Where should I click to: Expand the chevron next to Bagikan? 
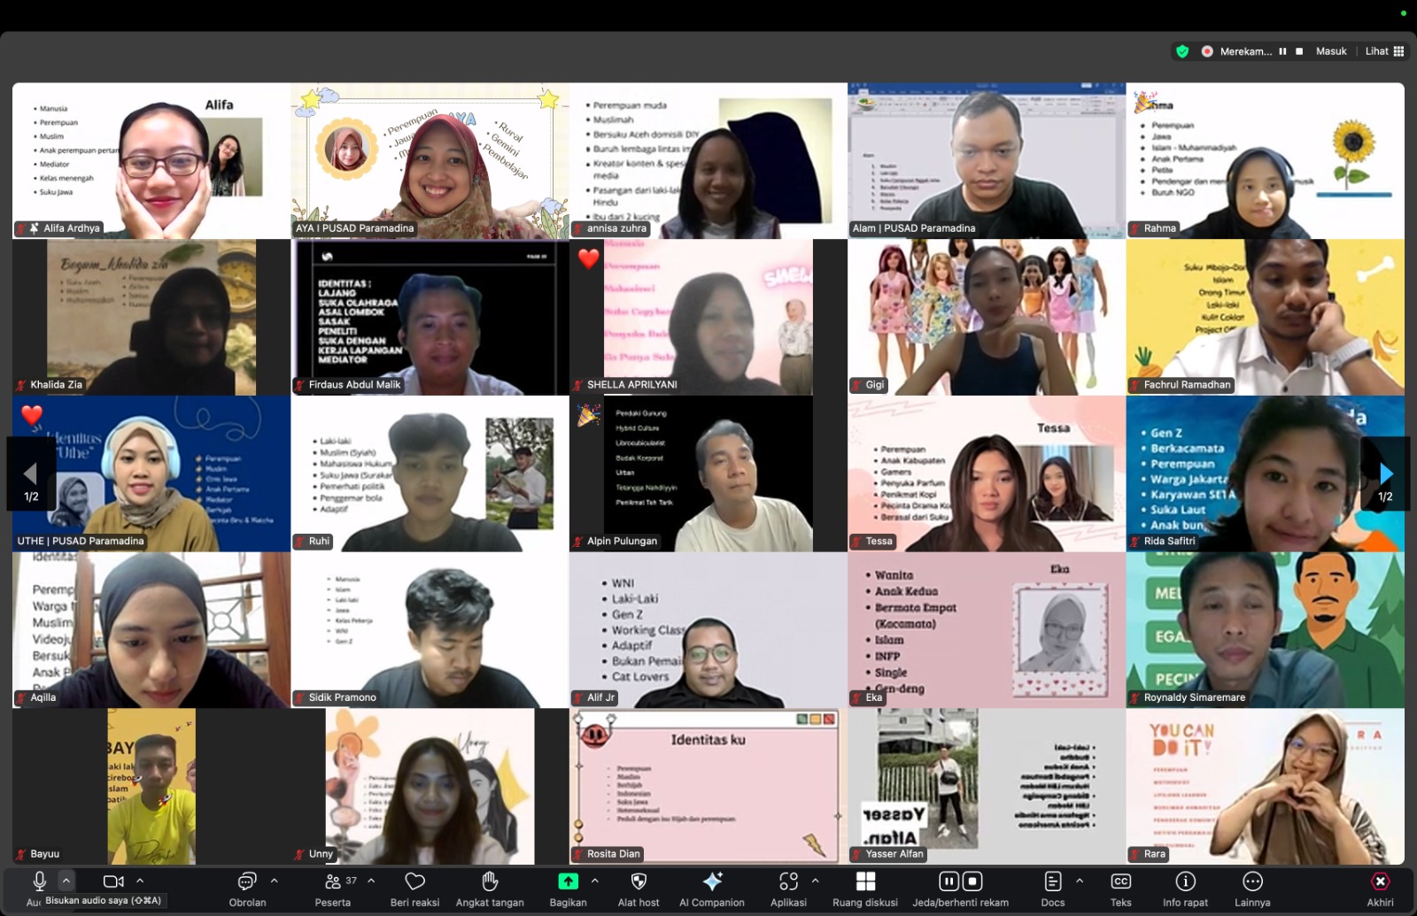click(x=595, y=881)
